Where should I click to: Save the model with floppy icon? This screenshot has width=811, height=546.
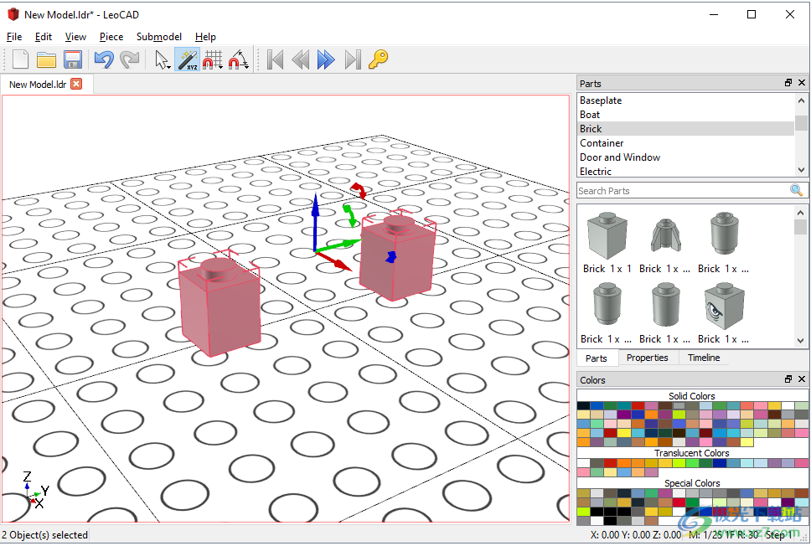pyautogui.click(x=73, y=59)
